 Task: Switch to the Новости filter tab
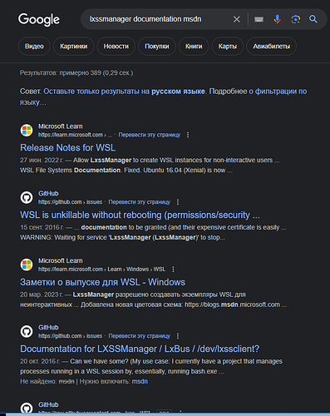(116, 47)
